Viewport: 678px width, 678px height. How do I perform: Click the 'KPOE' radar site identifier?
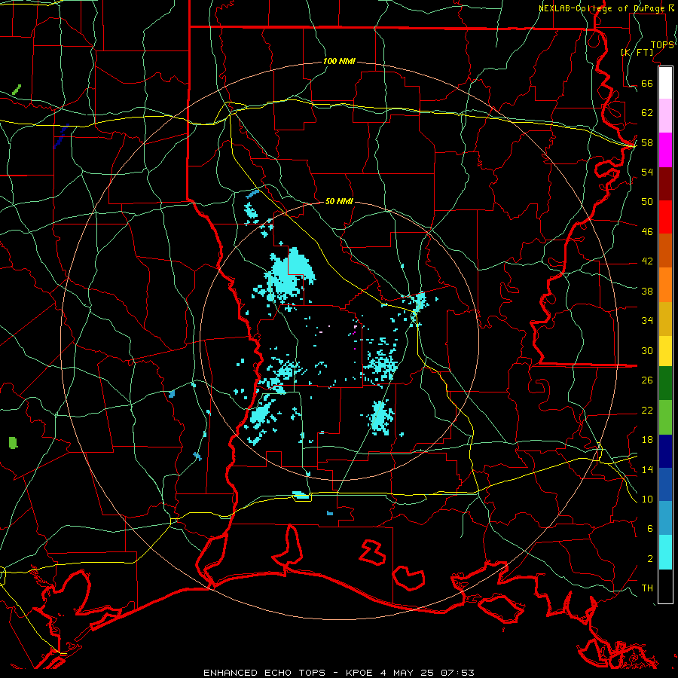pos(359,673)
